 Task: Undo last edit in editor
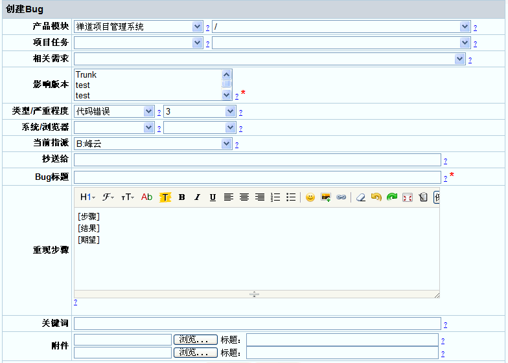(376, 197)
